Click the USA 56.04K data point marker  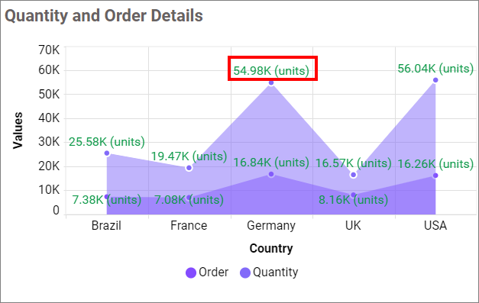[435, 80]
